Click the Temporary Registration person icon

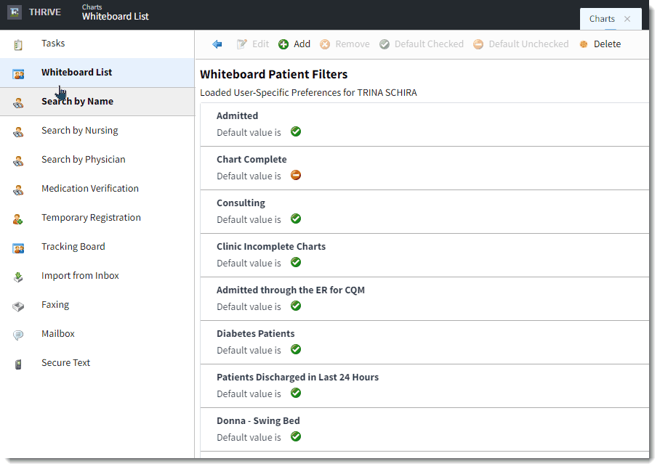coord(17,219)
